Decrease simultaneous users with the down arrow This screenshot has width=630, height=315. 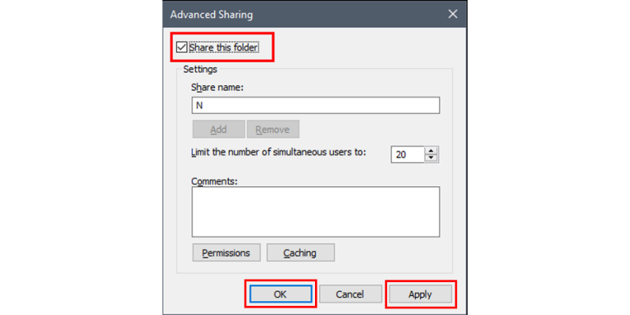(431, 158)
